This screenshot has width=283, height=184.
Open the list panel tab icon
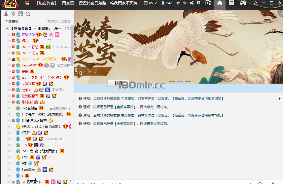point(231,3)
